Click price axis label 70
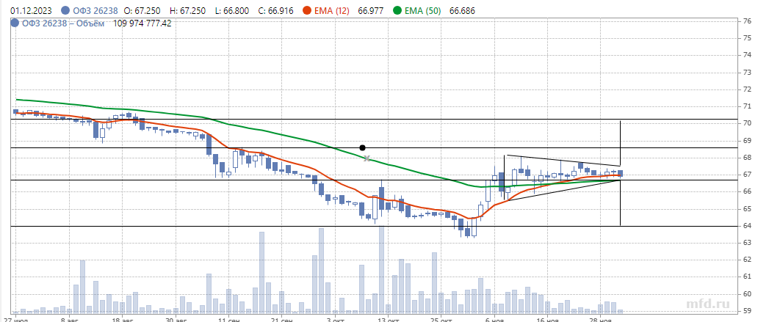This screenshot has height=322, width=758. (747, 123)
